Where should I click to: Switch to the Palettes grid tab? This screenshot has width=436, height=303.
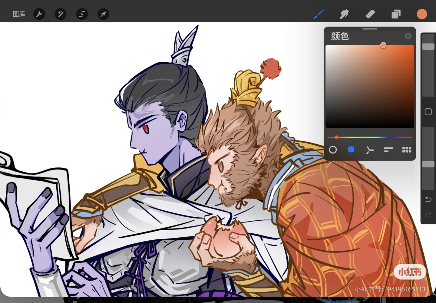pyautogui.click(x=407, y=150)
